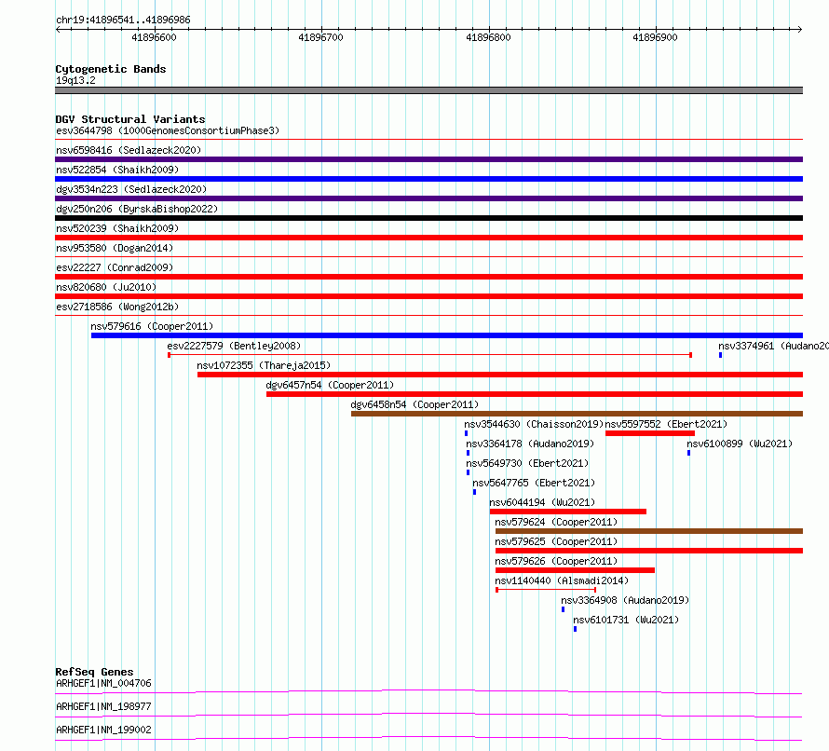Open variant nsv579616 (Cooper2011)
829x751 pixels.
[152, 326]
